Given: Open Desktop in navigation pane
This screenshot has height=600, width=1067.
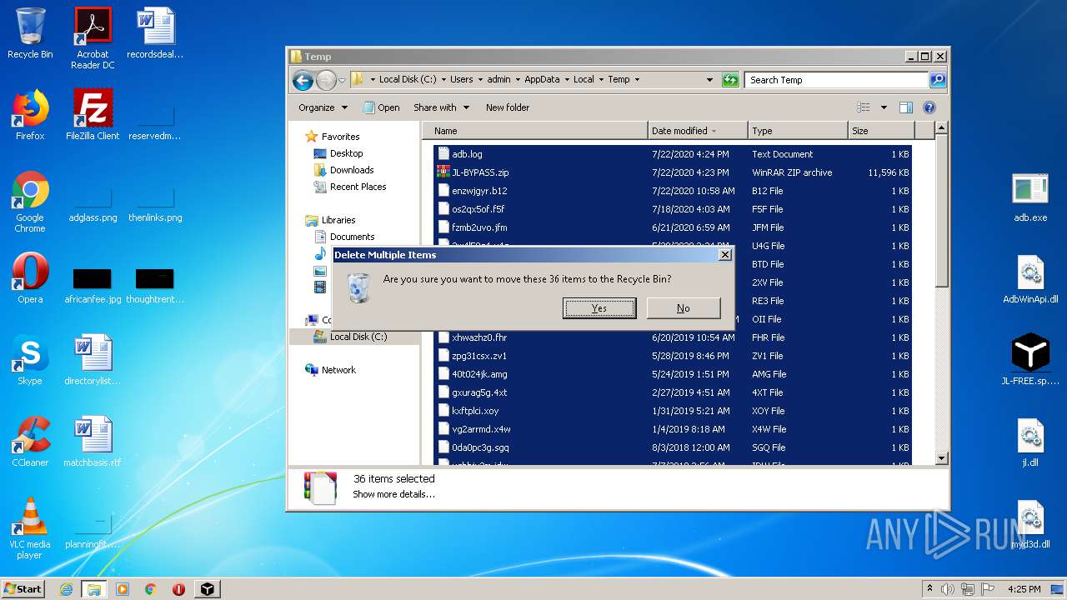Looking at the screenshot, I should pyautogui.click(x=338, y=153).
